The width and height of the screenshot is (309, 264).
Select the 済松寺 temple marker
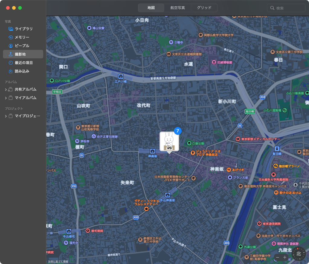pos(77,141)
